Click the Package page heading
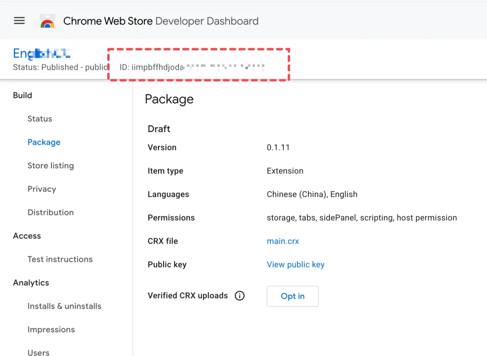 [169, 99]
